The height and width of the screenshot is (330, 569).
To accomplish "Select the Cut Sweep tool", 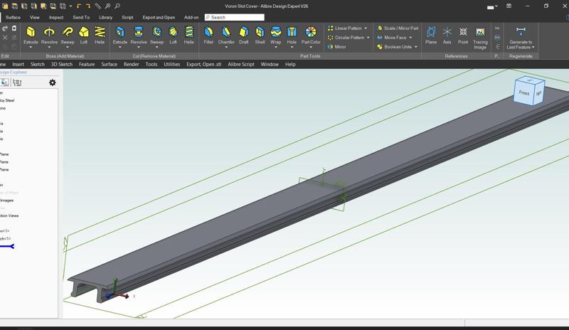I will pos(156,35).
